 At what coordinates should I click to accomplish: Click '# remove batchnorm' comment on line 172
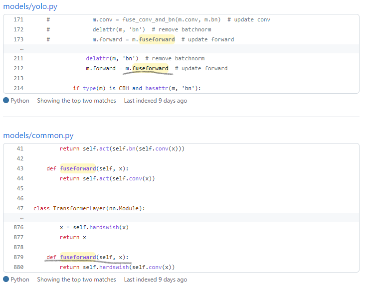[182, 29]
